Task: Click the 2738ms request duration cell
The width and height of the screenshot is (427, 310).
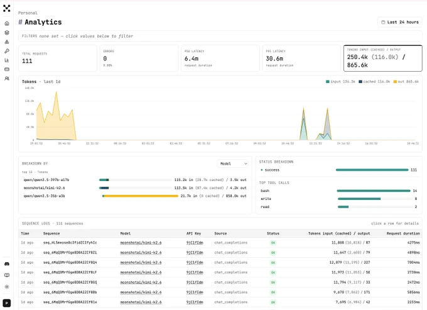Action: 413,272
